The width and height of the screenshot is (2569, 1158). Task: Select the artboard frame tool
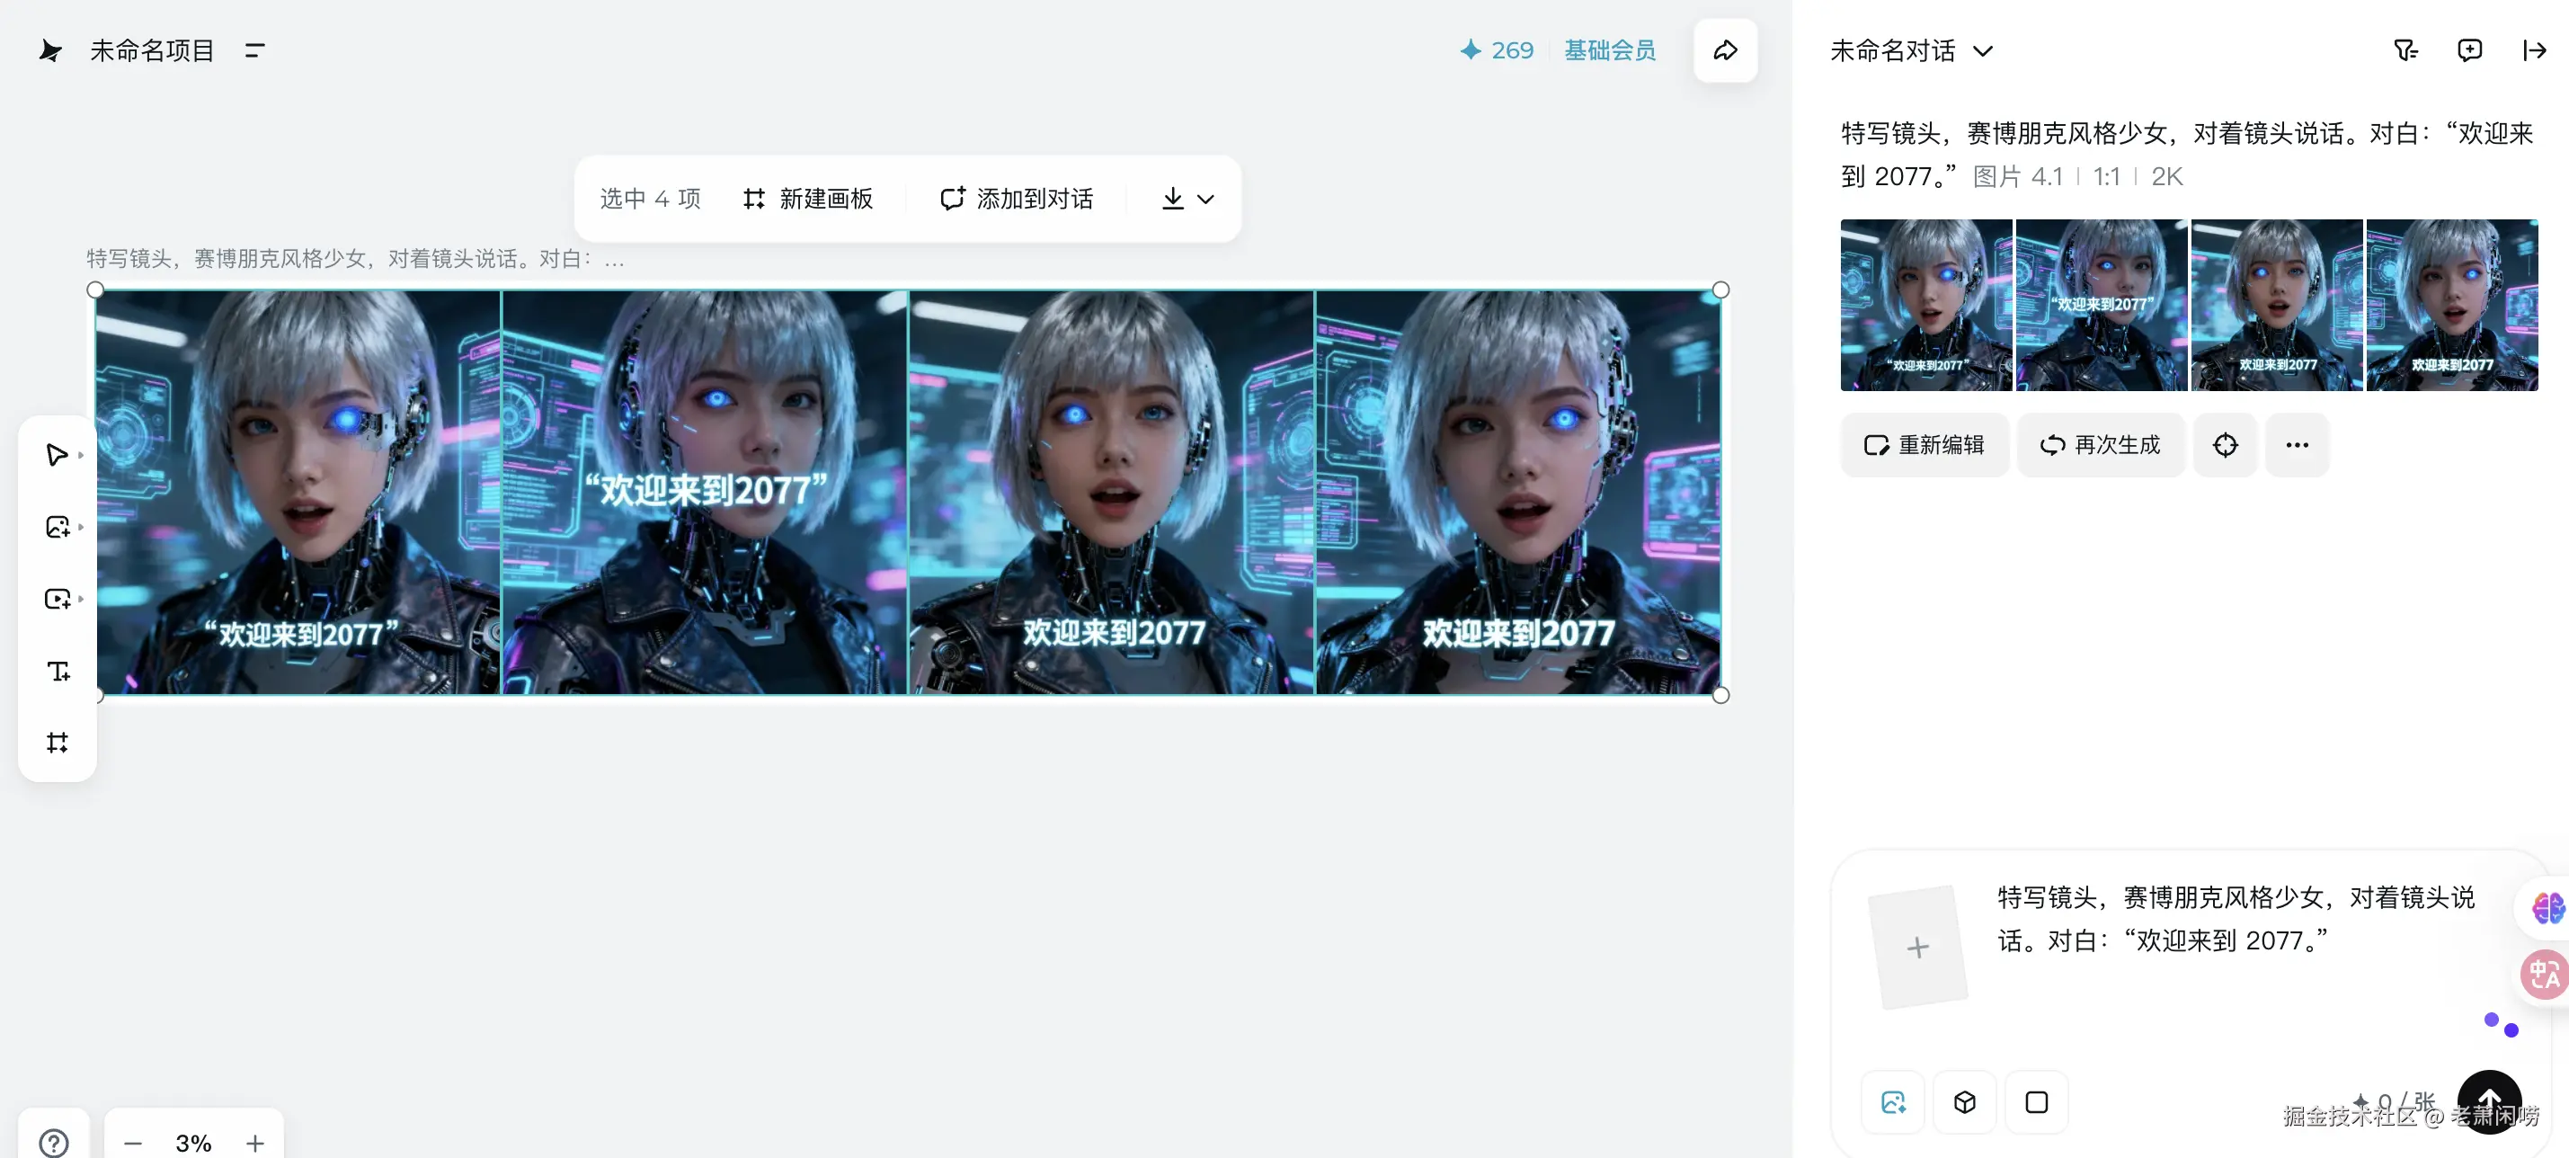click(57, 743)
